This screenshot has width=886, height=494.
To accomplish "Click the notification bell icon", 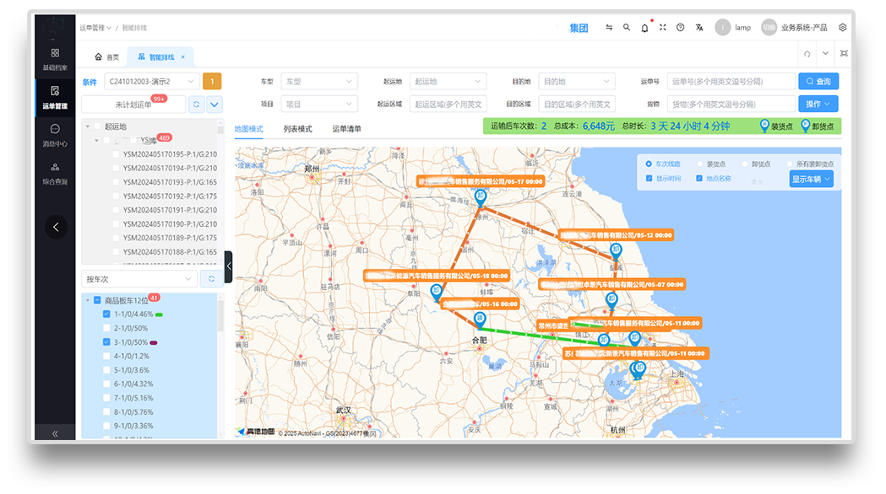I will (x=644, y=28).
